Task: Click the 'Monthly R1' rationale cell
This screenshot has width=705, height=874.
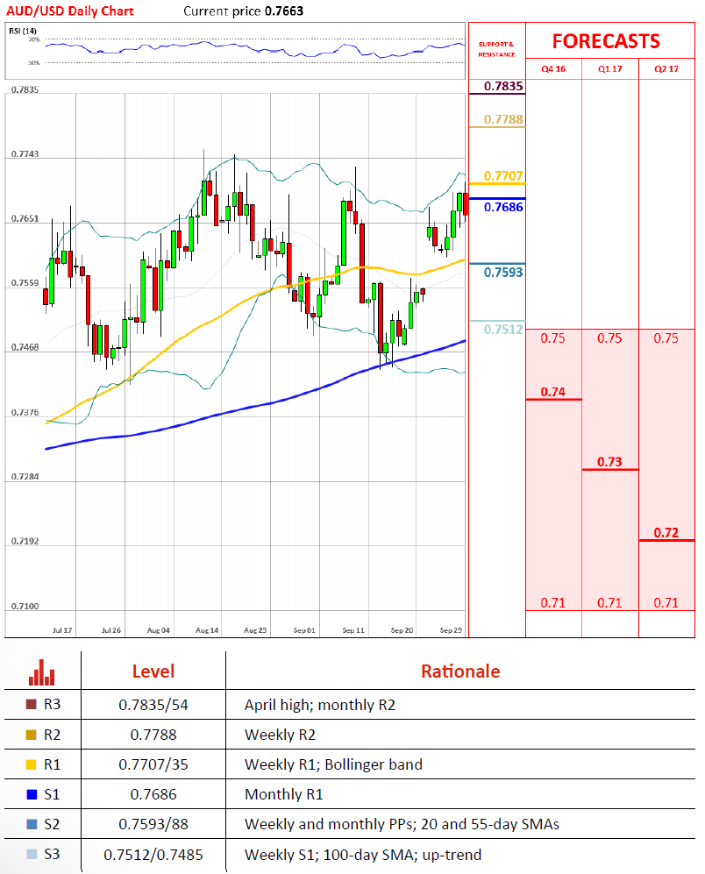Action: [284, 794]
